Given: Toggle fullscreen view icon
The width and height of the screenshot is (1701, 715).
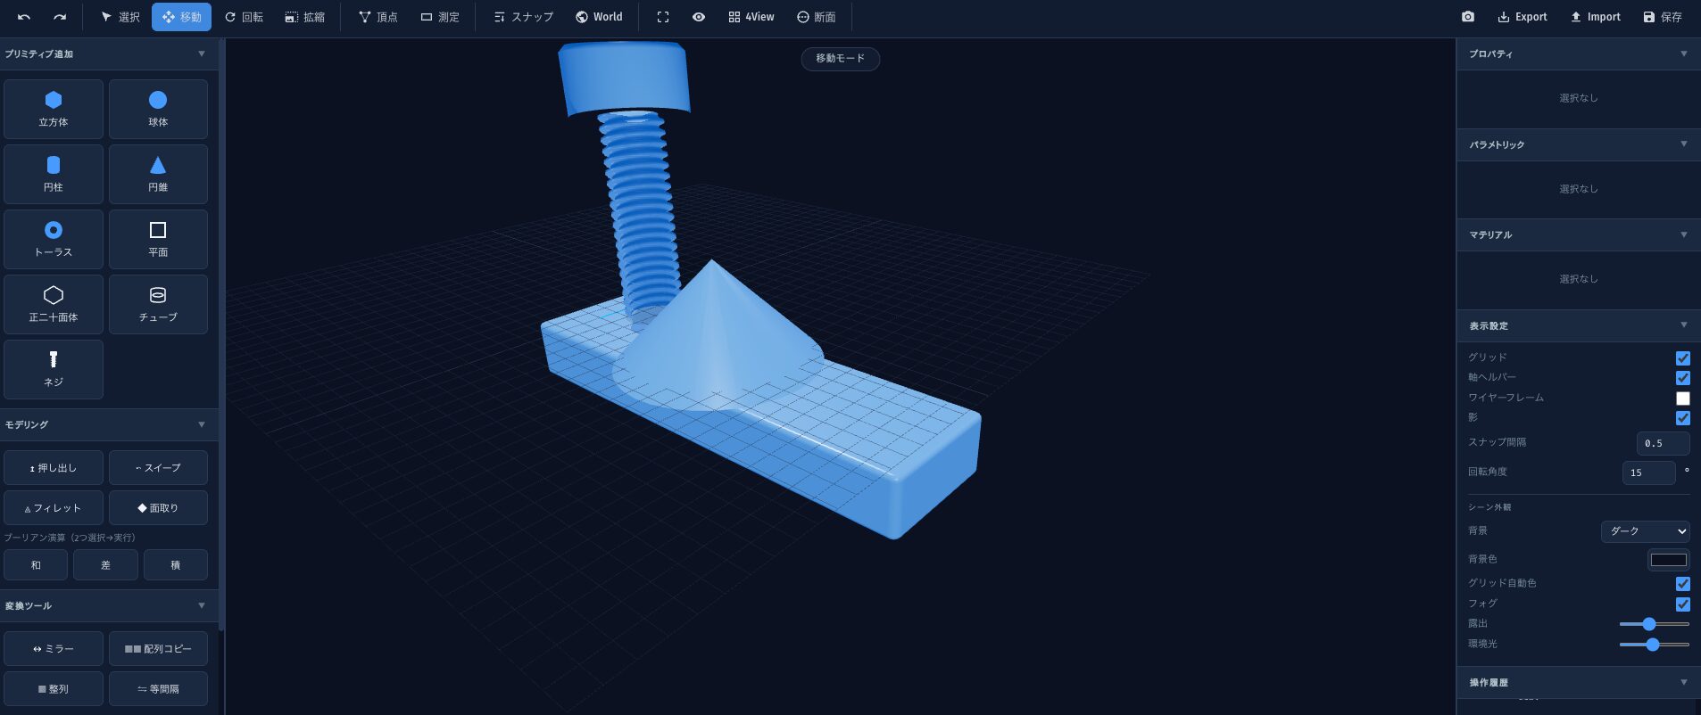Looking at the screenshot, I should 663,17.
